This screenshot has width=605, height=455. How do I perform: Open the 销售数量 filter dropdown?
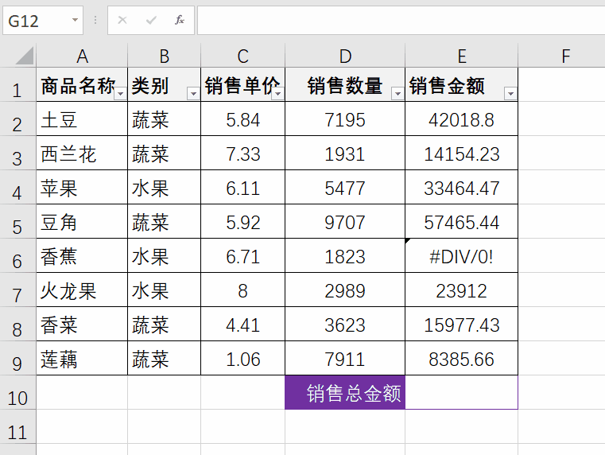pyautogui.click(x=398, y=93)
